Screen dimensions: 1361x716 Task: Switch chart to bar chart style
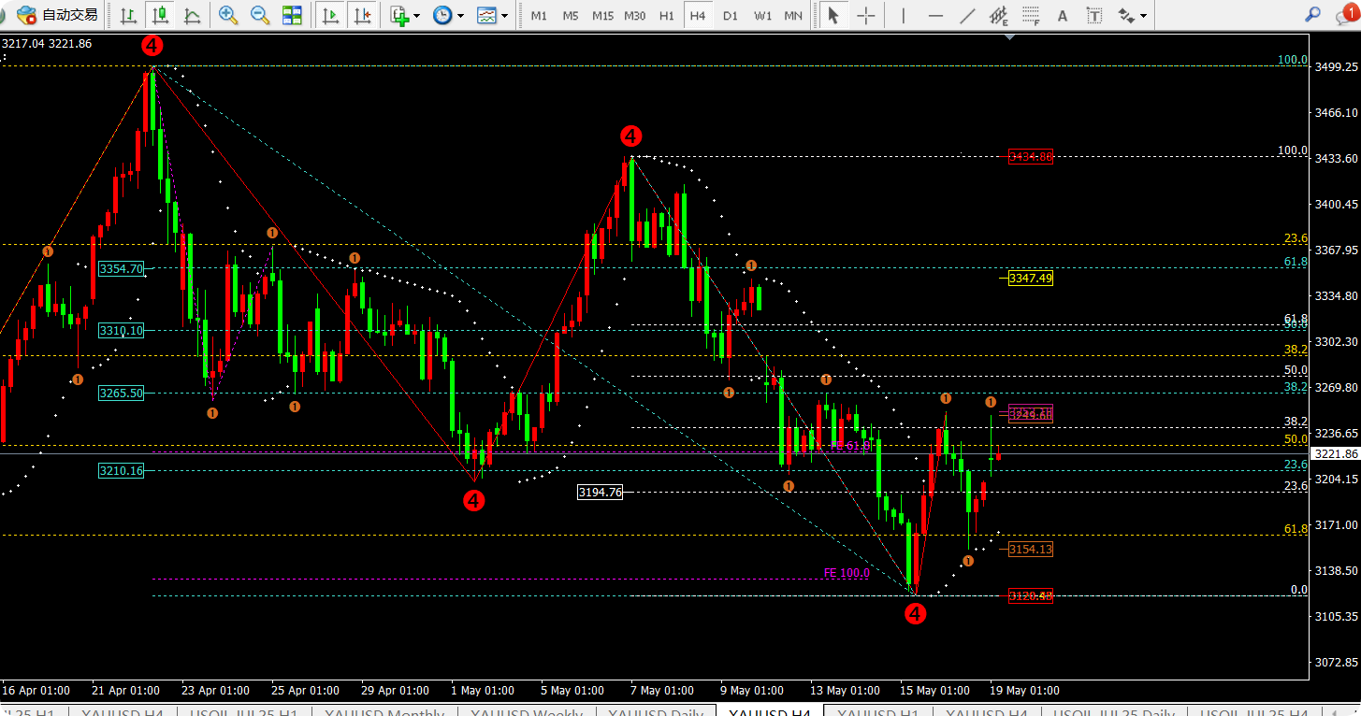129,15
